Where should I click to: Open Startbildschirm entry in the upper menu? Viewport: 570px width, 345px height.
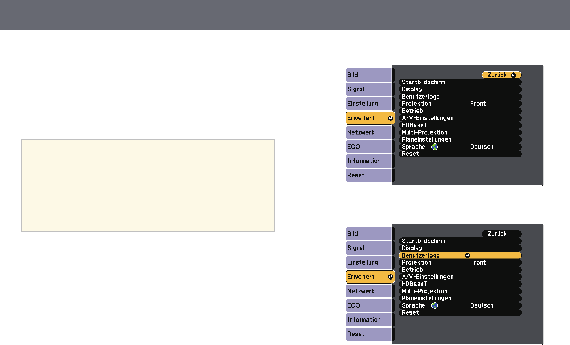coord(423,82)
